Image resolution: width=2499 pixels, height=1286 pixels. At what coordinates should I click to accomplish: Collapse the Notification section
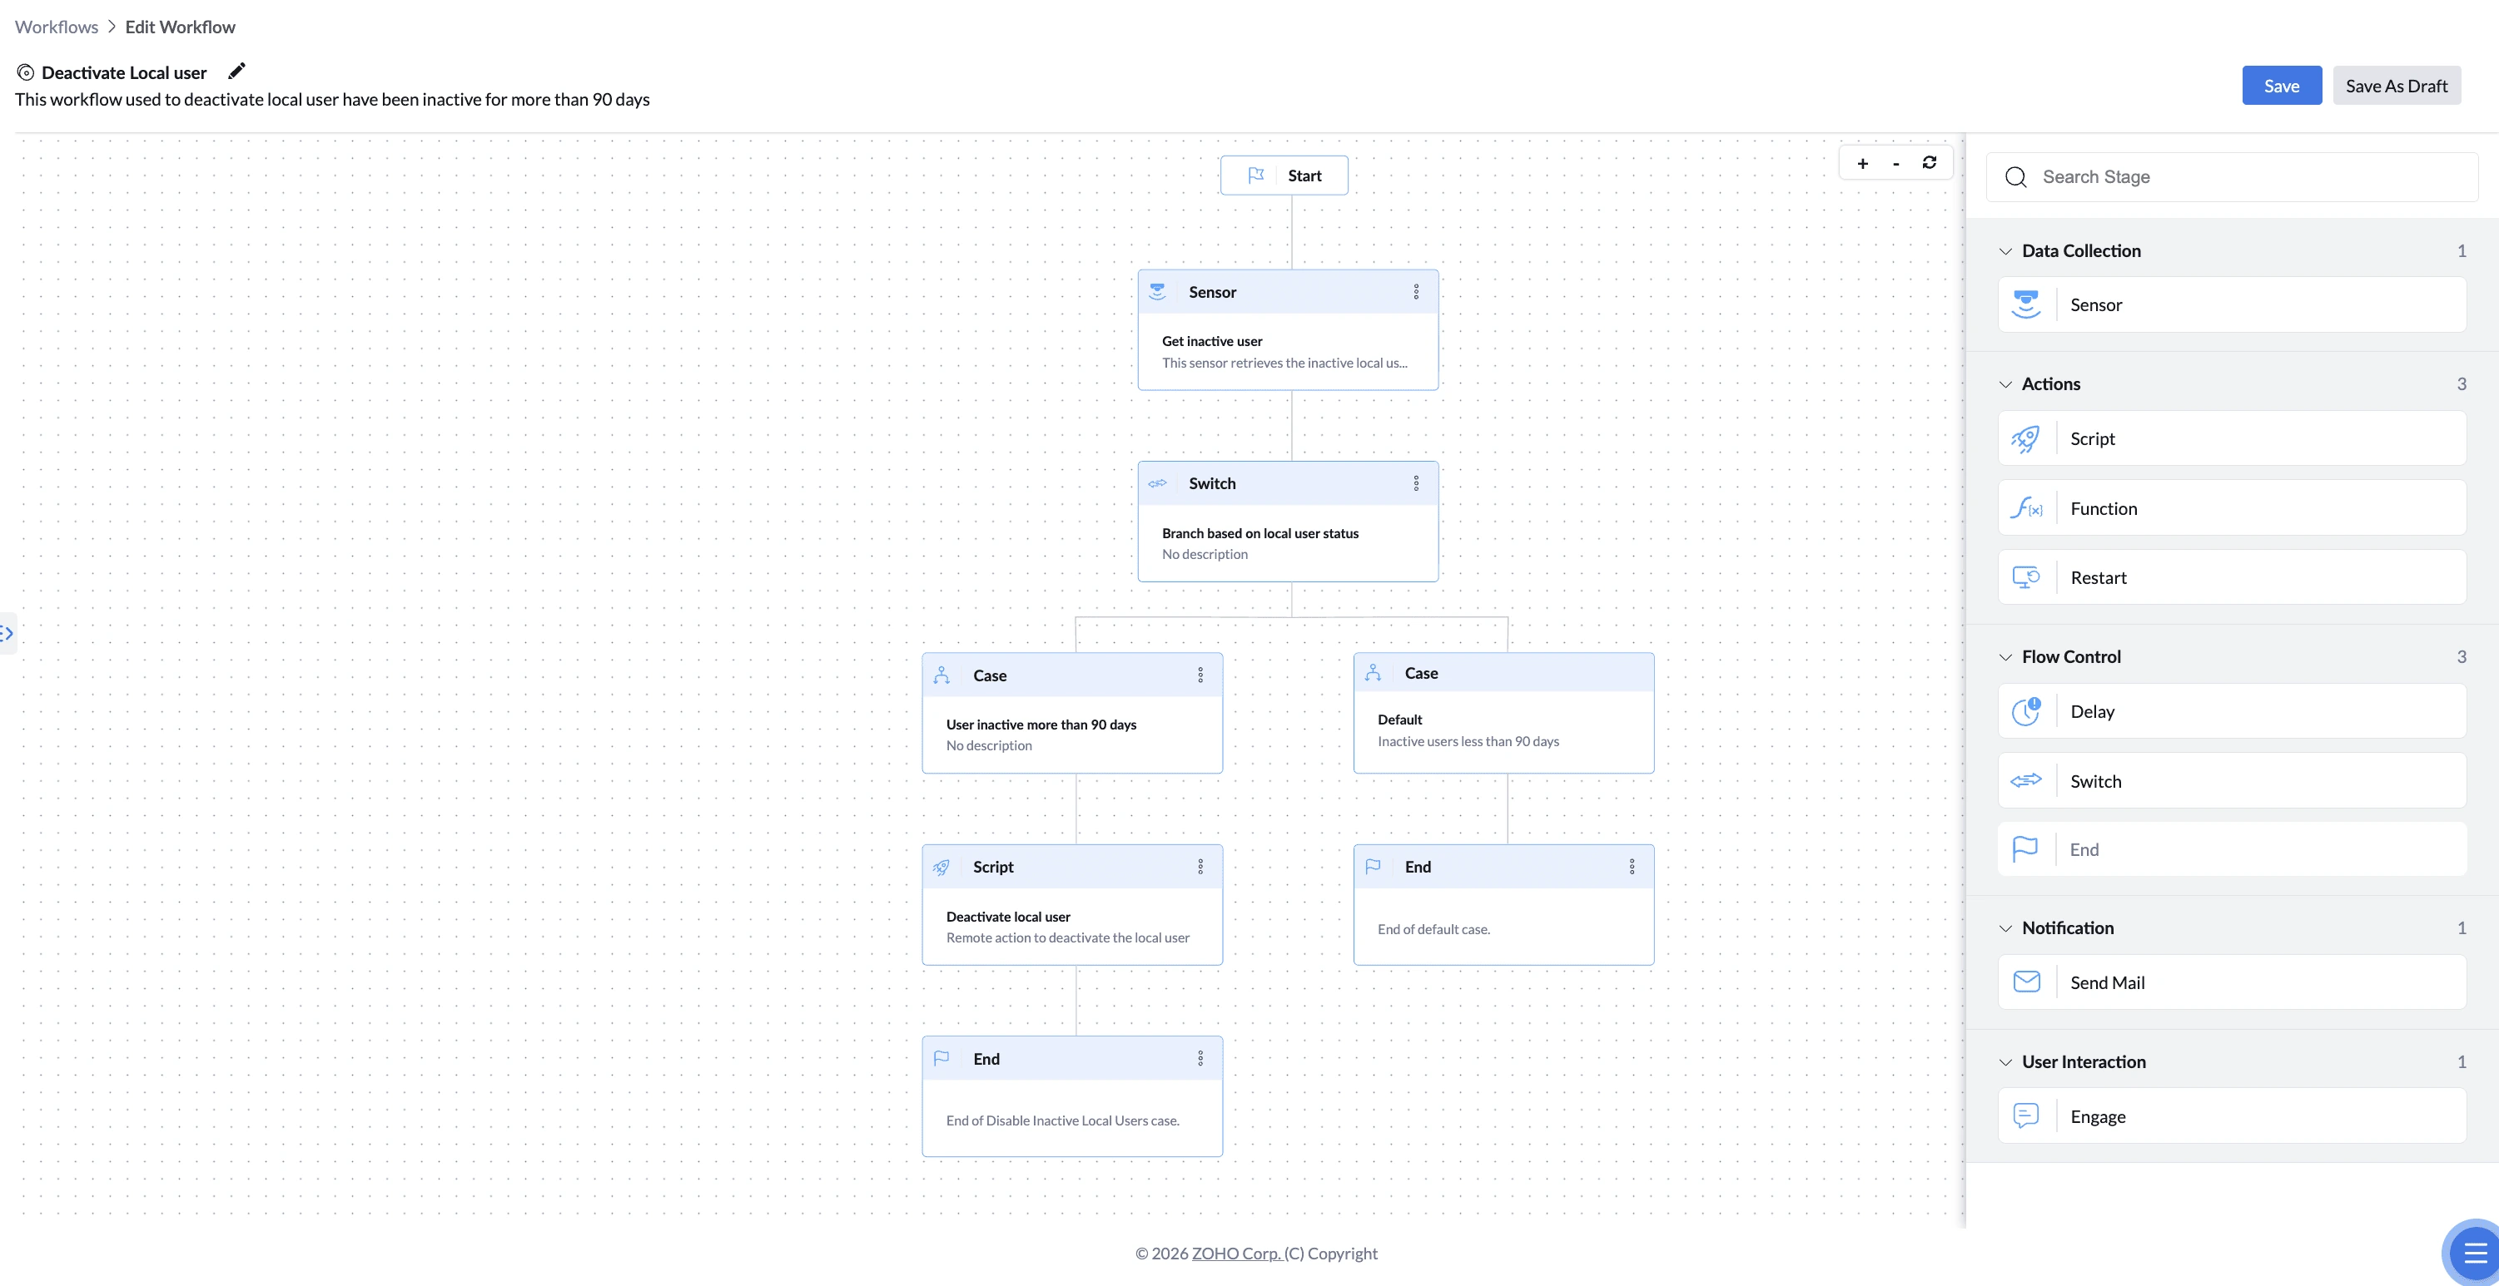click(2005, 928)
